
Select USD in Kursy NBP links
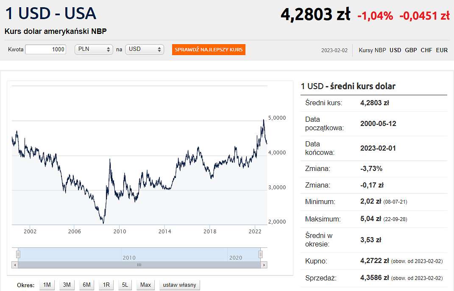pos(395,50)
